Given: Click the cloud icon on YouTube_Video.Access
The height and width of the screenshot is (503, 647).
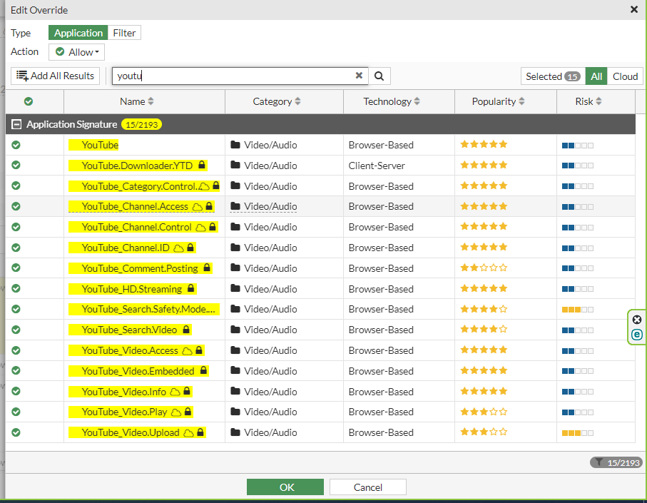Looking at the screenshot, I should click(188, 351).
